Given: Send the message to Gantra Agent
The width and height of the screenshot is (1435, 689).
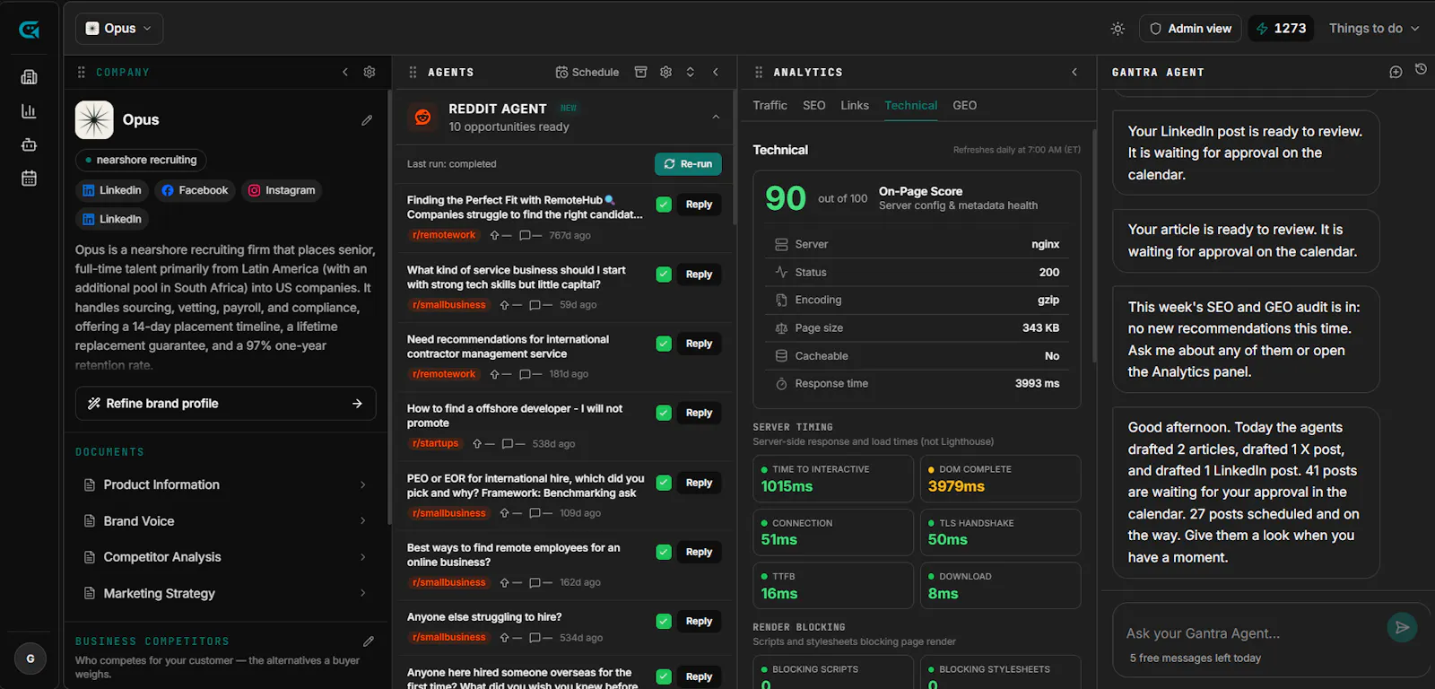Looking at the screenshot, I should [x=1402, y=627].
